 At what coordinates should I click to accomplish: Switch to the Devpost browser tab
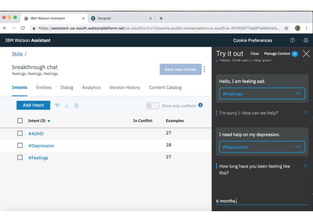(x=121, y=18)
